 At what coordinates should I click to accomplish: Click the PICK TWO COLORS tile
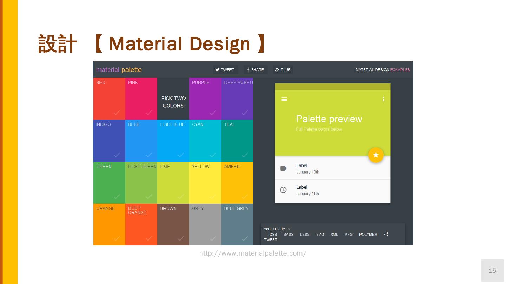point(173,99)
